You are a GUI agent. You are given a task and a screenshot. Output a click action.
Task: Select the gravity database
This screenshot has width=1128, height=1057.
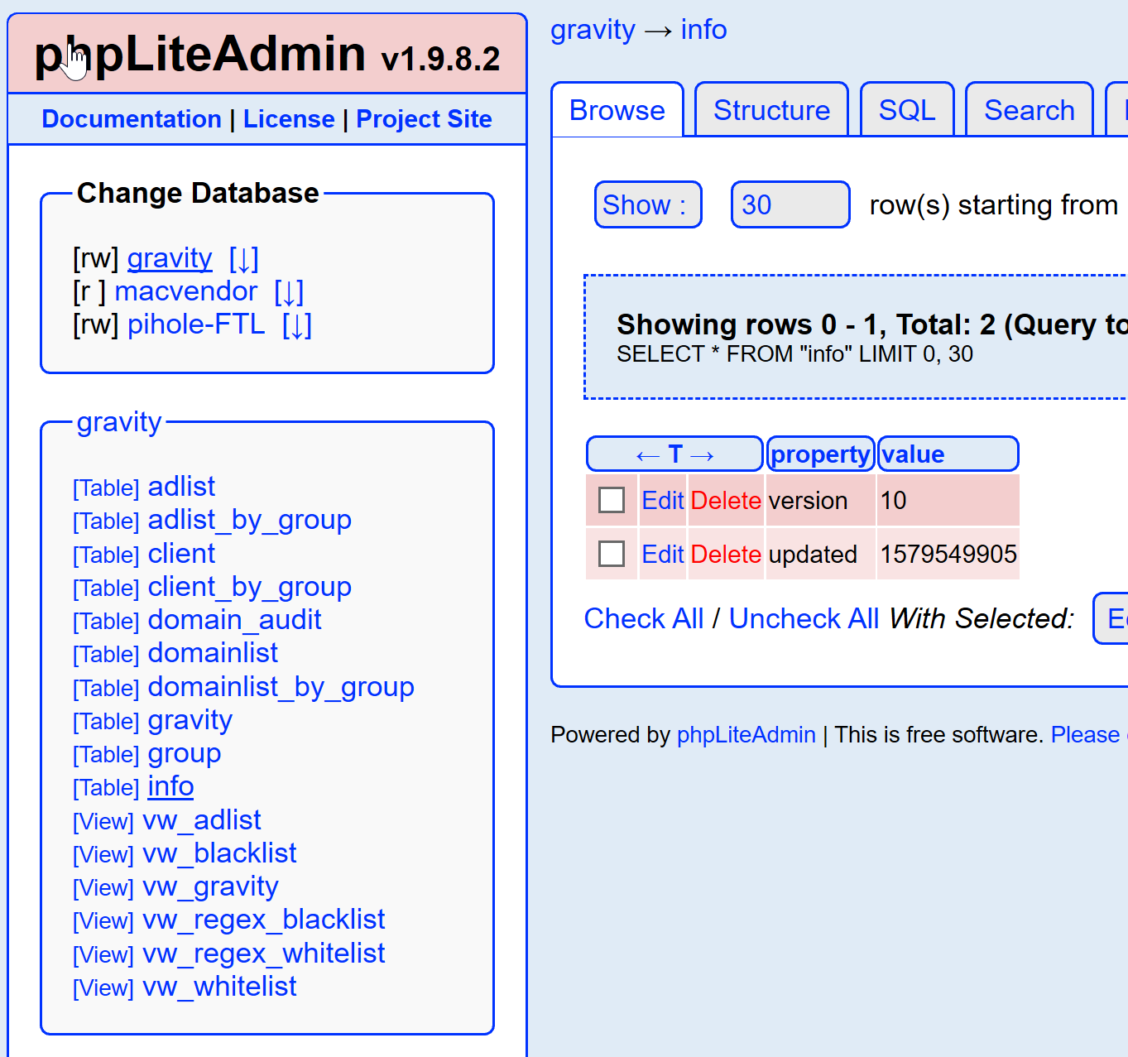(170, 259)
